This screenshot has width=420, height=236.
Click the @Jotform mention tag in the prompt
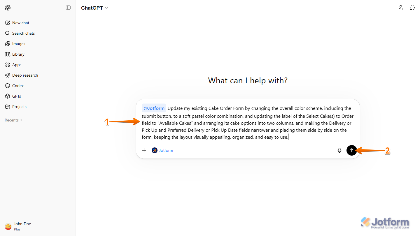click(154, 108)
